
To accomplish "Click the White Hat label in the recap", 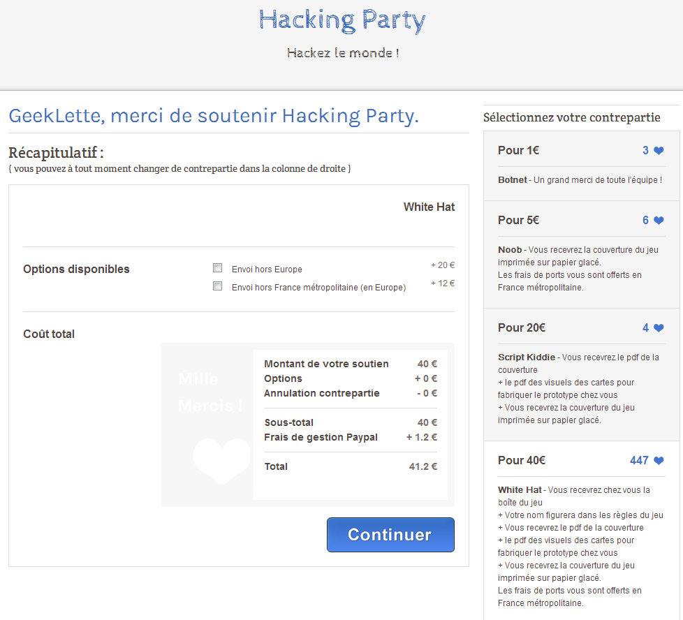I will tap(429, 207).
